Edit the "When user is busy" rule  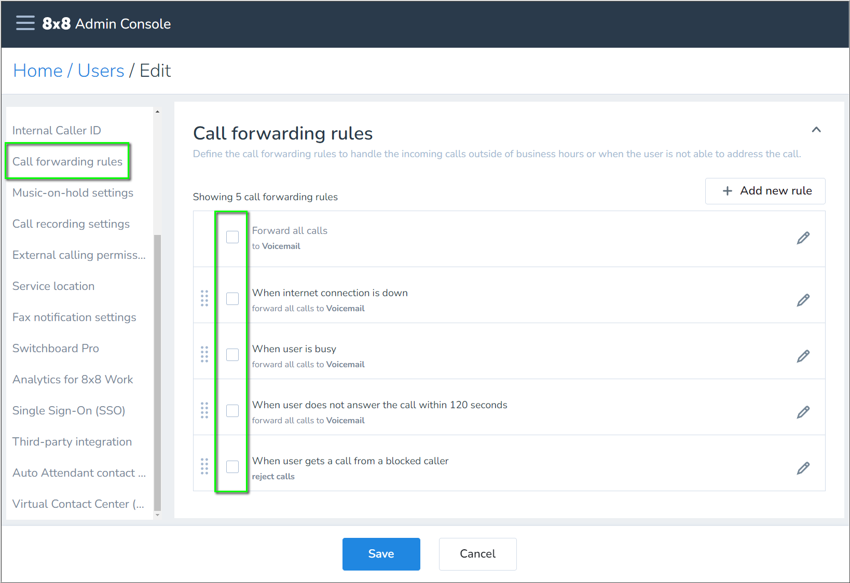pos(803,356)
